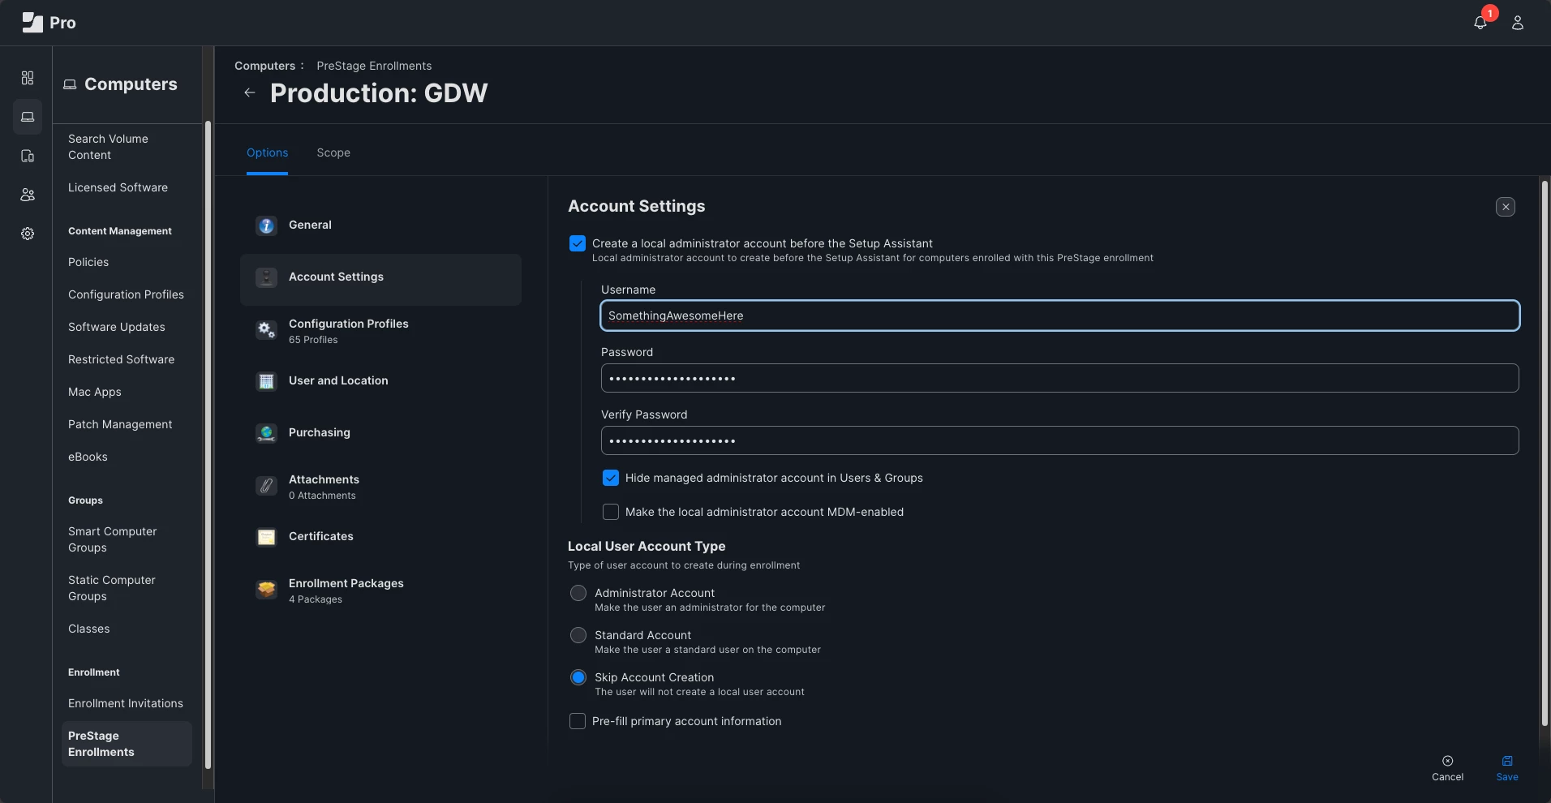Switch to the Scope tab
Viewport: 1551px width, 803px height.
tap(333, 152)
